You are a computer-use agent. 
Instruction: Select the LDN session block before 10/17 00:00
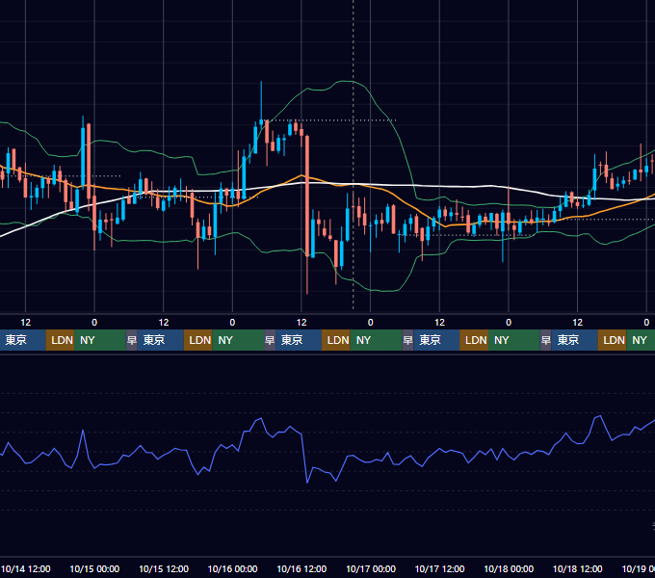336,340
